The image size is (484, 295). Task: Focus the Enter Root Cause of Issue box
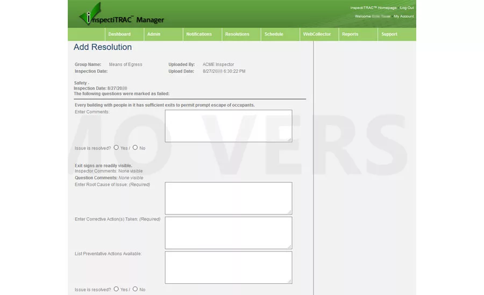(229, 198)
